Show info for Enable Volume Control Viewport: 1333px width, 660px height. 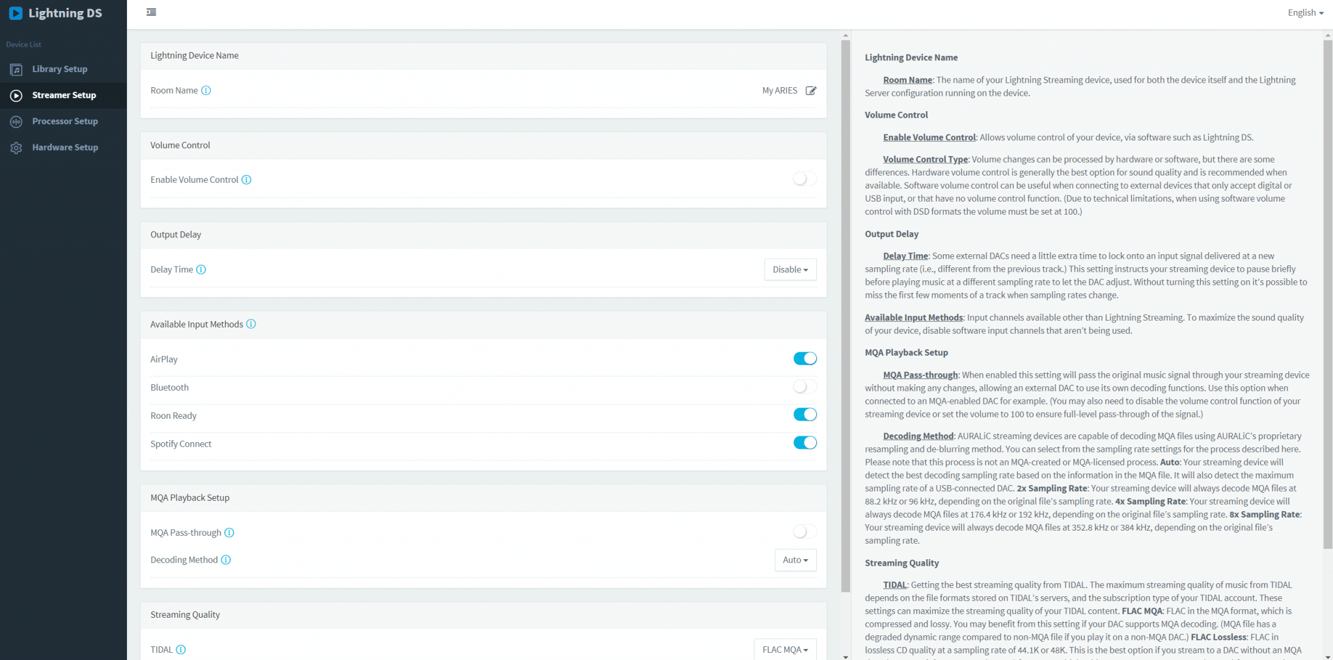pyautogui.click(x=247, y=180)
